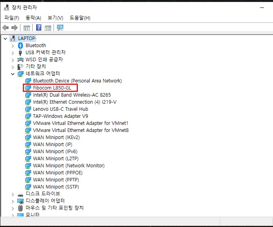Click the Bluetooth category icon
The height and width of the screenshot is (227, 273).
(20, 46)
